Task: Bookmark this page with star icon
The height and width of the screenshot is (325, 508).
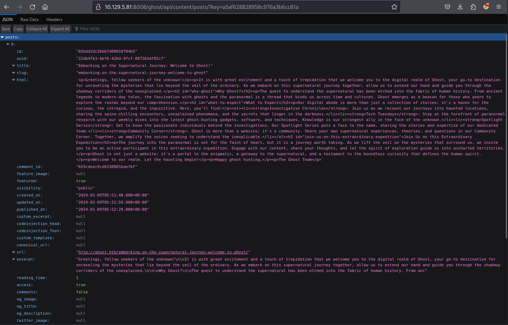Action: (394, 7)
